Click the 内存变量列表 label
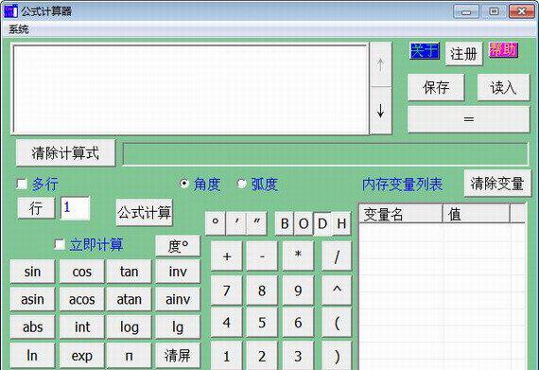The width and height of the screenshot is (539, 370). tap(402, 185)
